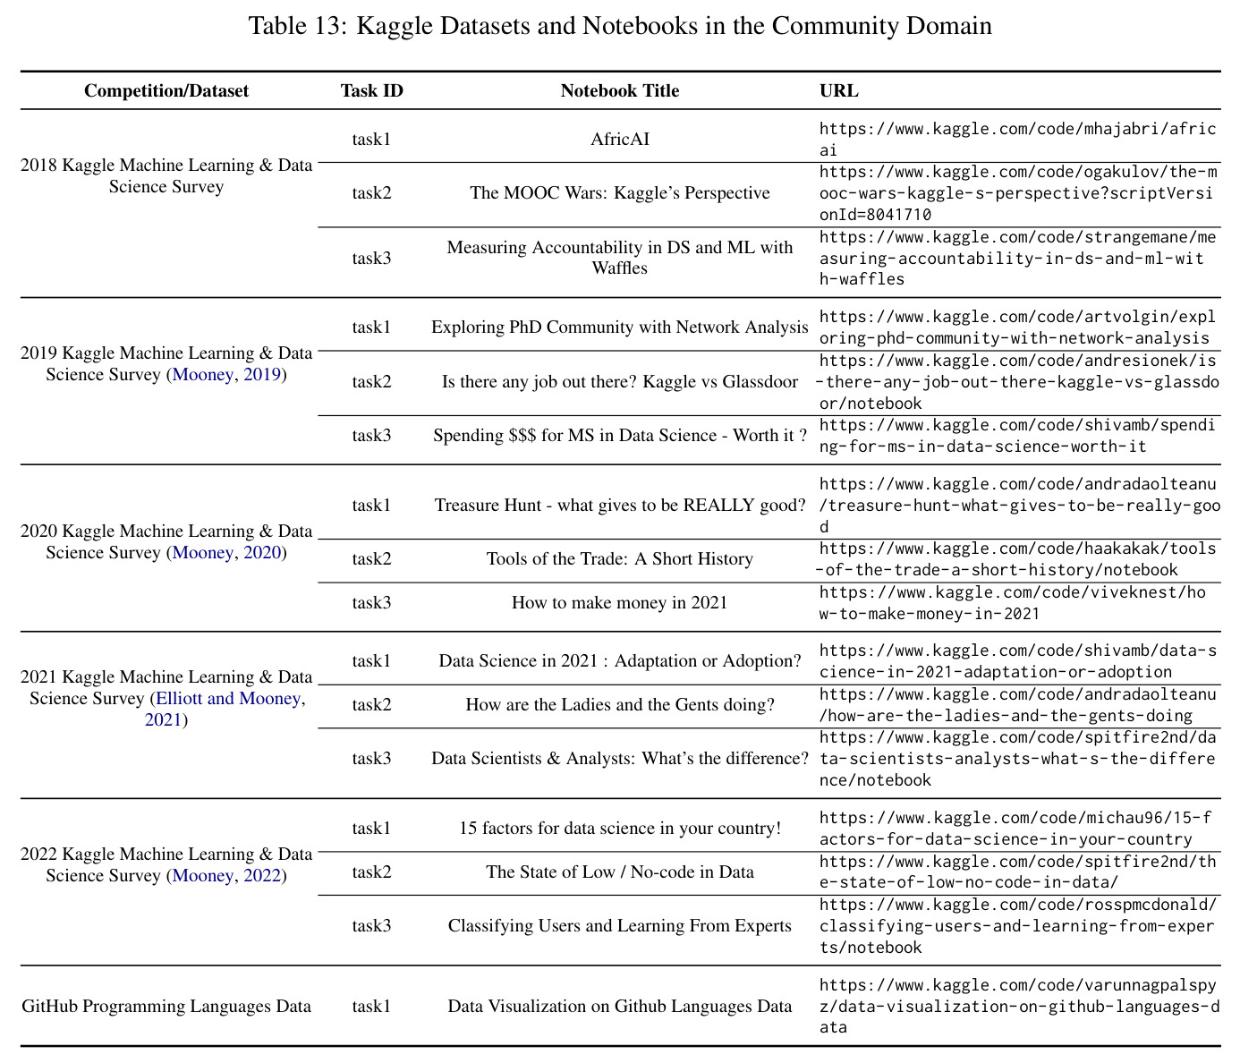Click task2 cell in Ladies and Gents row
The image size is (1240, 1063).
coord(372,705)
